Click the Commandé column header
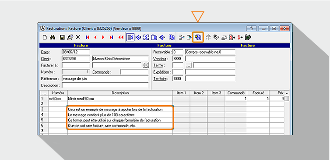 (236, 93)
